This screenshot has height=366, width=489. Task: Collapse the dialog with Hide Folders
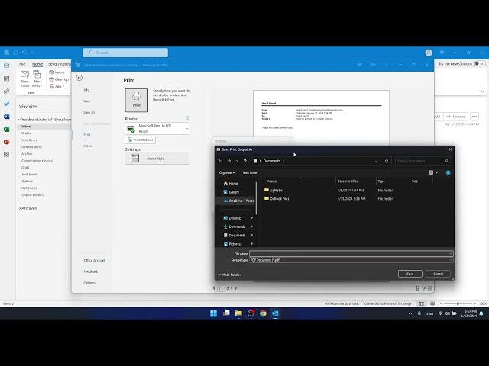[230, 274]
